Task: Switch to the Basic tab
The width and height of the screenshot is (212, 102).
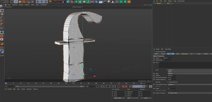Action: pos(156,54)
